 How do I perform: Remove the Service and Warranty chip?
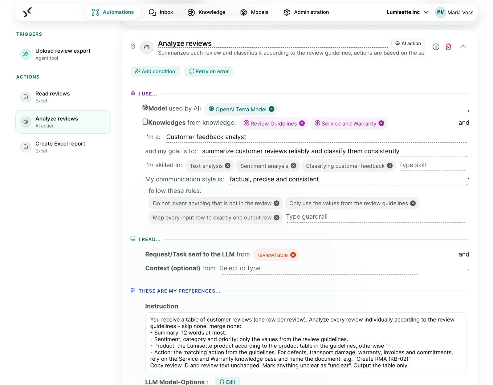tap(381, 123)
